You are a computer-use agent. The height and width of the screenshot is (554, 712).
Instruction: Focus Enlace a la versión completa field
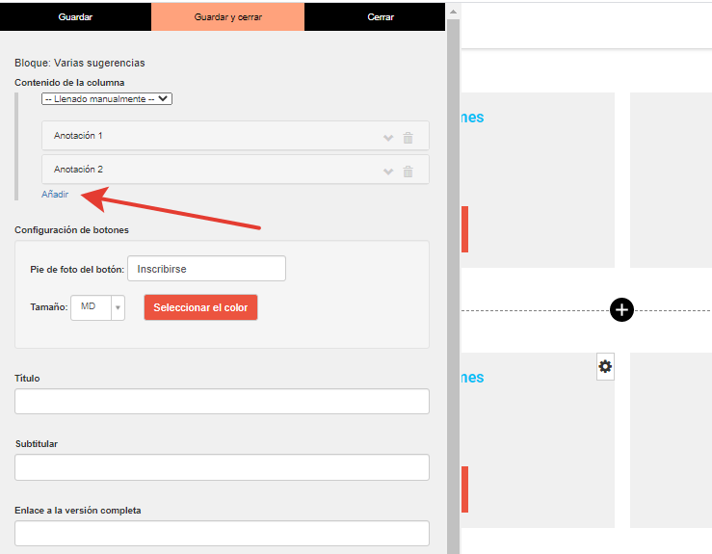(x=222, y=533)
